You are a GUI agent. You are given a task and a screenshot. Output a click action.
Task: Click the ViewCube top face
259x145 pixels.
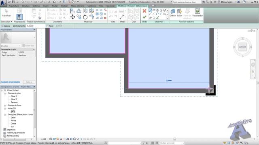242,47
